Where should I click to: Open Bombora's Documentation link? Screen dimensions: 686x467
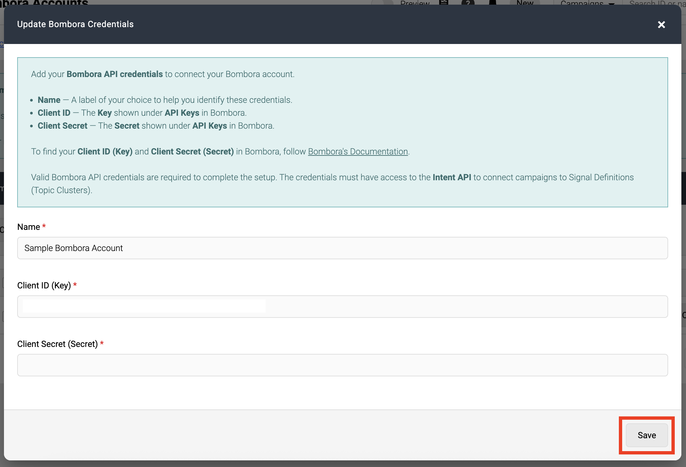point(358,151)
